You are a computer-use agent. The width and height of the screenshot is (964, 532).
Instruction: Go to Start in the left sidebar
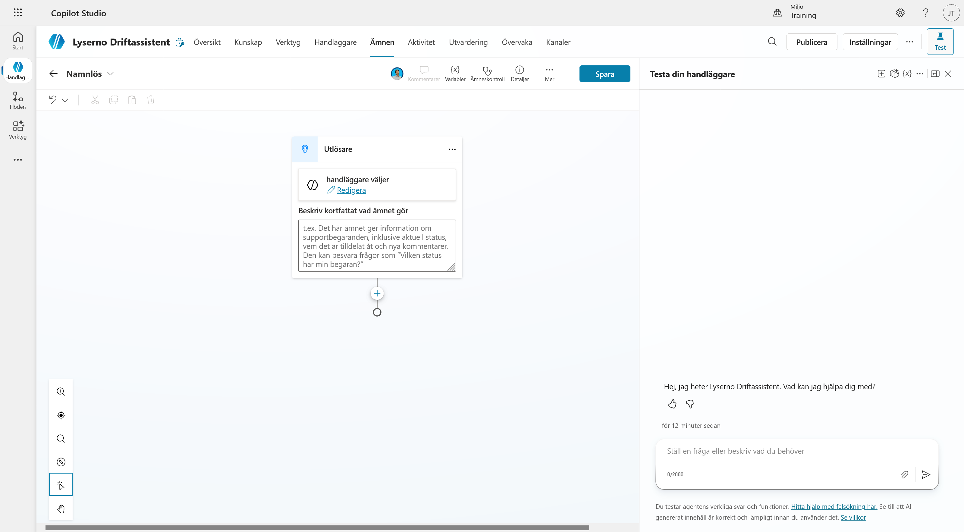[17, 41]
